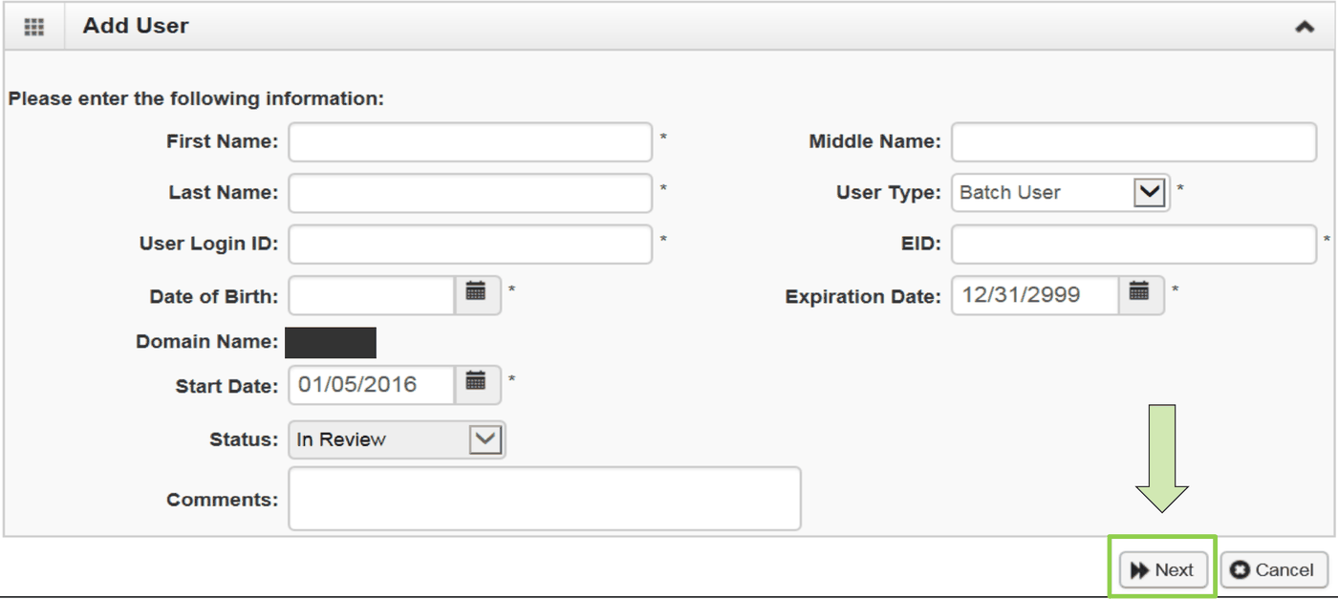1338x599 pixels.
Task: Expand the Status dropdown showing In Review
Action: tap(486, 439)
